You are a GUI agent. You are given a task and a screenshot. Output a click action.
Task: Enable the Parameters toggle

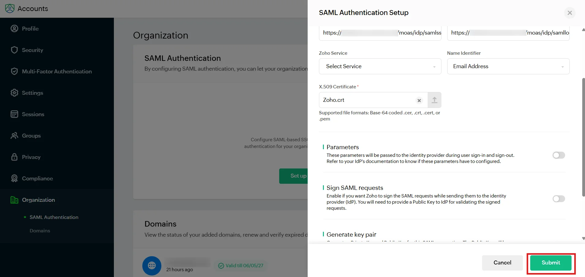tap(559, 155)
